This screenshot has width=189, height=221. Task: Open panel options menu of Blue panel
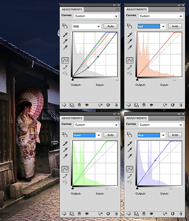point(182,118)
